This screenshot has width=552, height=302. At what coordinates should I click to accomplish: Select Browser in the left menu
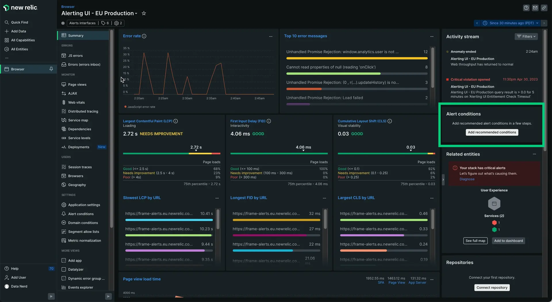(x=17, y=69)
